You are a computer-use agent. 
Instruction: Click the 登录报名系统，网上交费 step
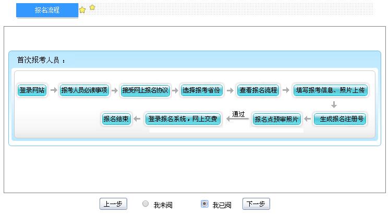(183, 119)
